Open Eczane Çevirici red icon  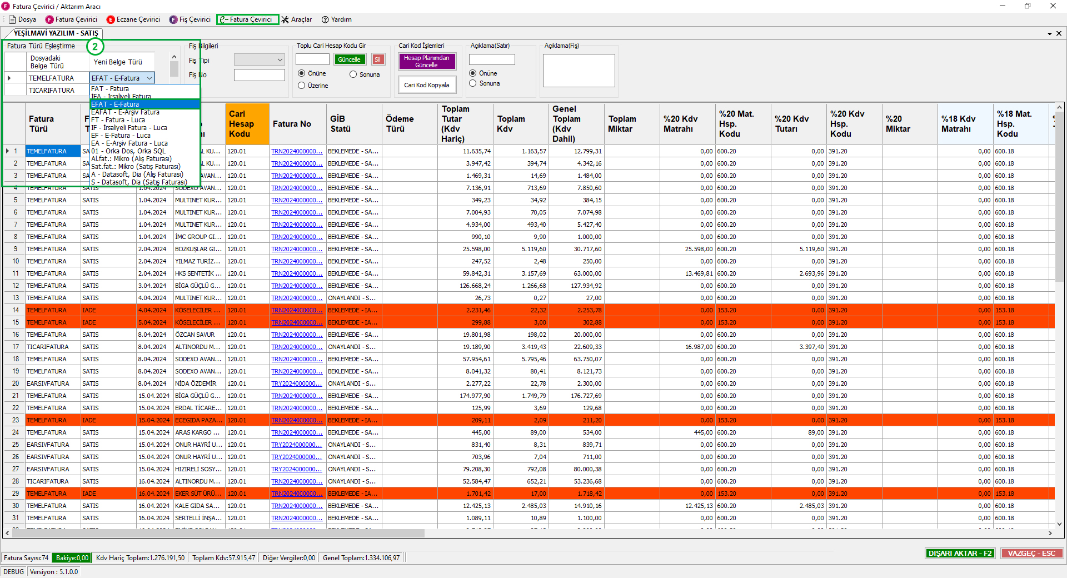pos(111,19)
